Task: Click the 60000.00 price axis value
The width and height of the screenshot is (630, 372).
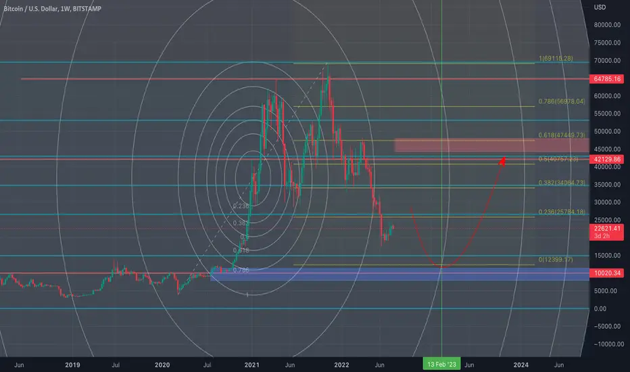Action: [607, 96]
